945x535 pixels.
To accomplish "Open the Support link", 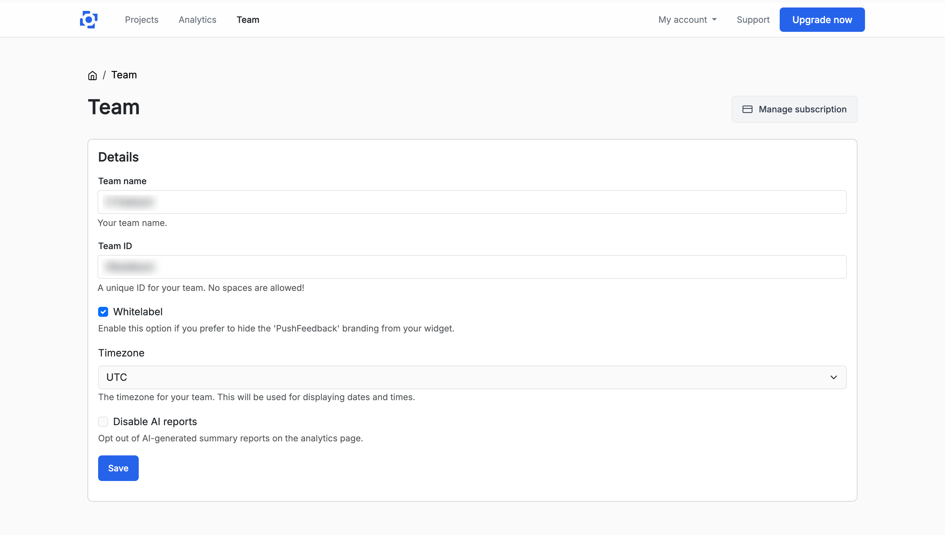I will click(x=753, y=19).
